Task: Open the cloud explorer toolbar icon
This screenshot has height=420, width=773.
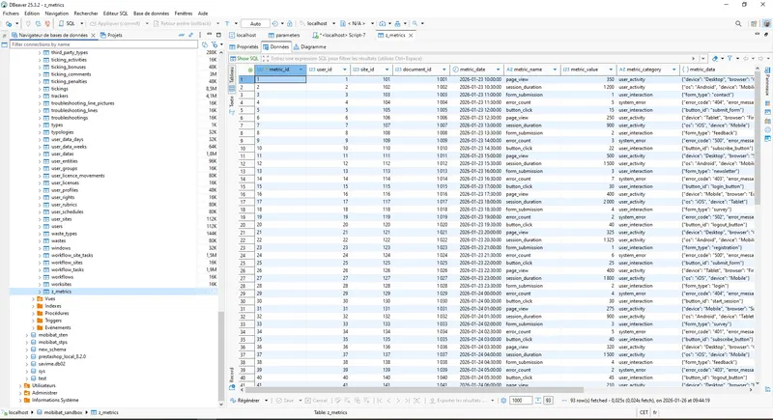Action: coord(383,23)
